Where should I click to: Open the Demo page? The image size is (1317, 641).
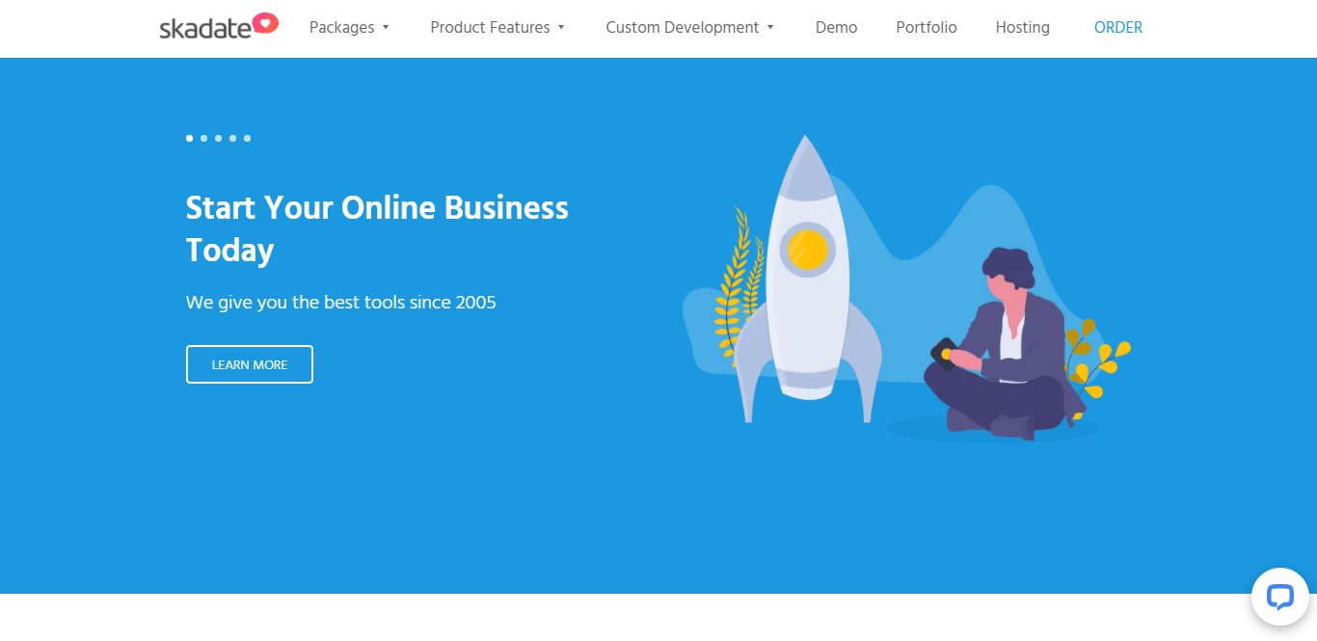[836, 28]
